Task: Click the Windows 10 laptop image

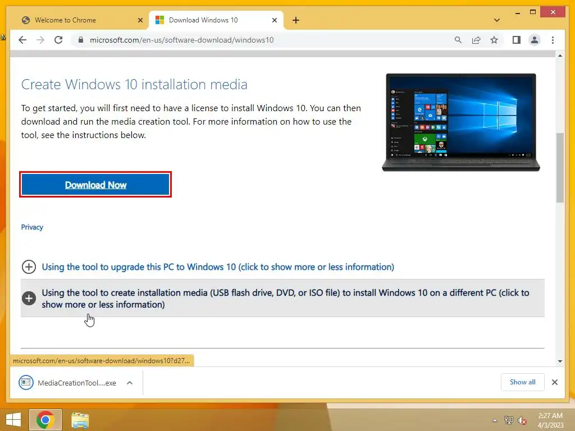Action: coord(461,122)
